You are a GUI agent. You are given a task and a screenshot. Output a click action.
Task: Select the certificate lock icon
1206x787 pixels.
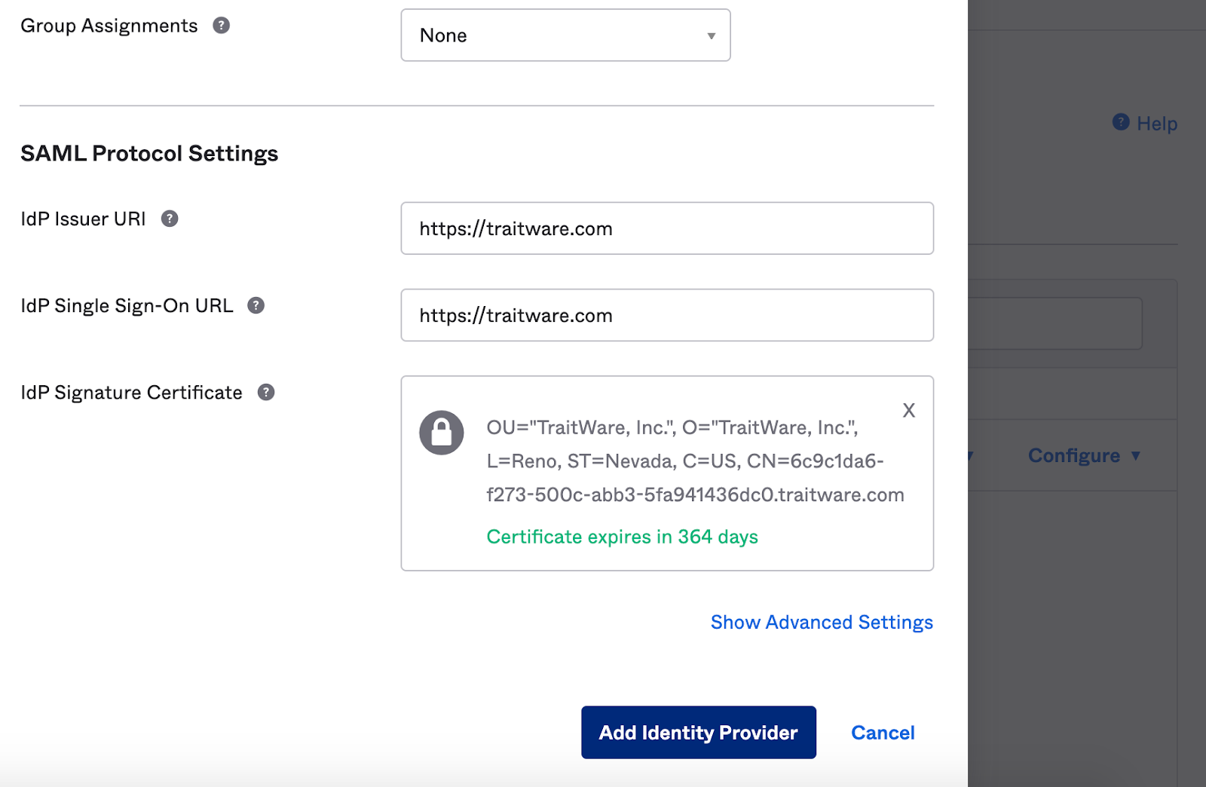pyautogui.click(x=442, y=432)
